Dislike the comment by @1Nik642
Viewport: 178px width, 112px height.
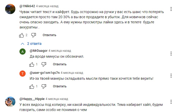click(x=33, y=35)
